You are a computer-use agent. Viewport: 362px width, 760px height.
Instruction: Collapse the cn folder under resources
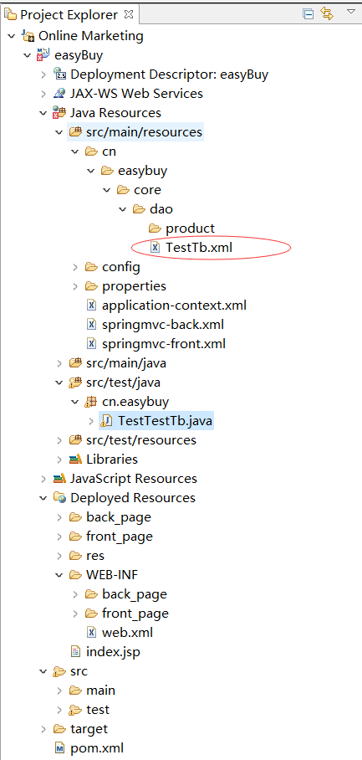(x=75, y=151)
